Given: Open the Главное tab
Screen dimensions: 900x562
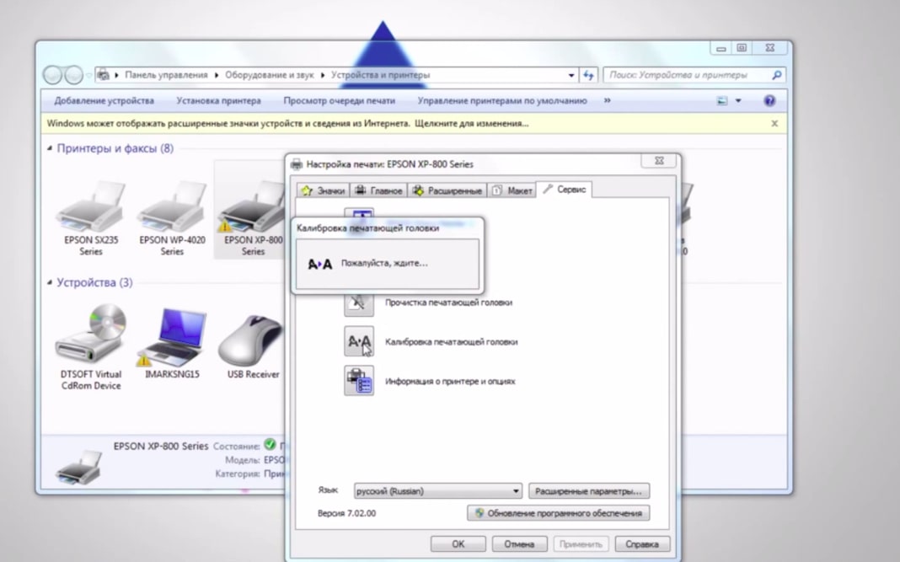Looking at the screenshot, I should coord(378,190).
